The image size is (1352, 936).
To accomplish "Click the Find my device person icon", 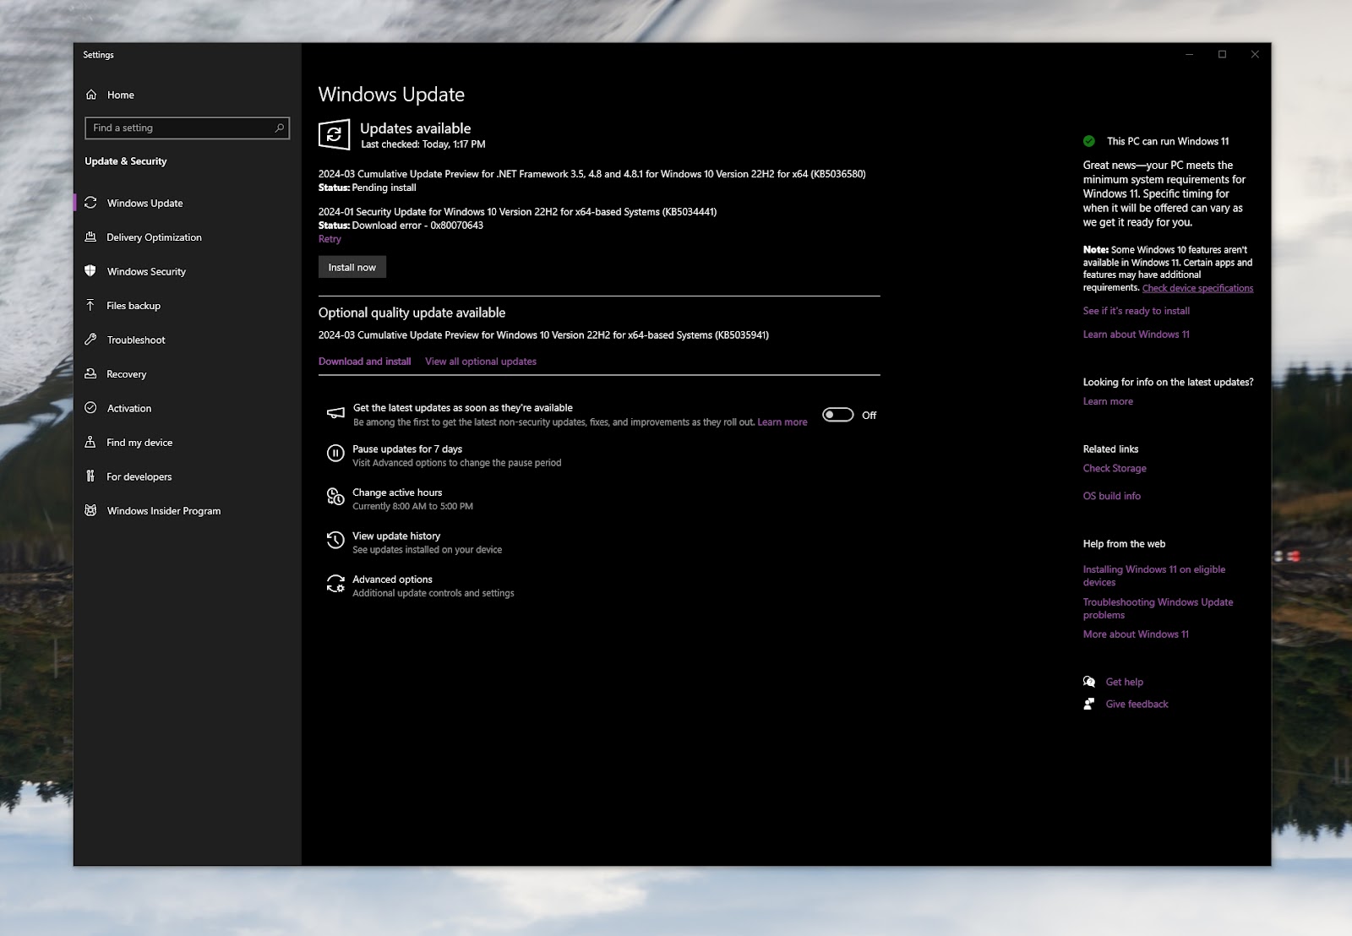I will click(x=90, y=443).
